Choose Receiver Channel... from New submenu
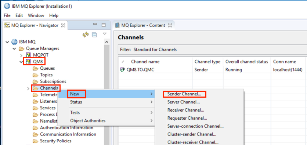307x145 pixels. pos(186,110)
